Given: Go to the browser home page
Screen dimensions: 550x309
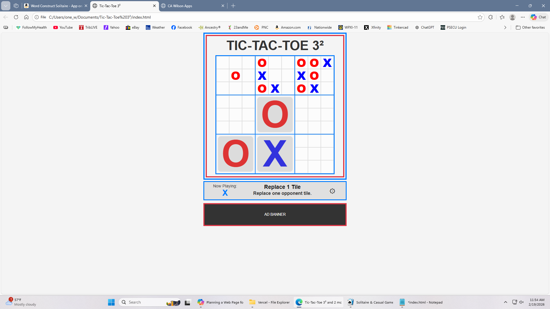Looking at the screenshot, I should 26,17.
